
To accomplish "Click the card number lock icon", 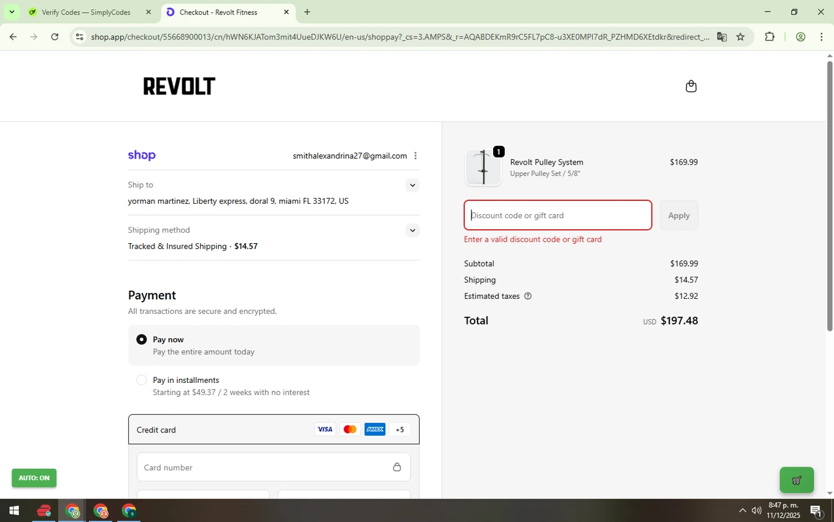I will click(x=396, y=467).
